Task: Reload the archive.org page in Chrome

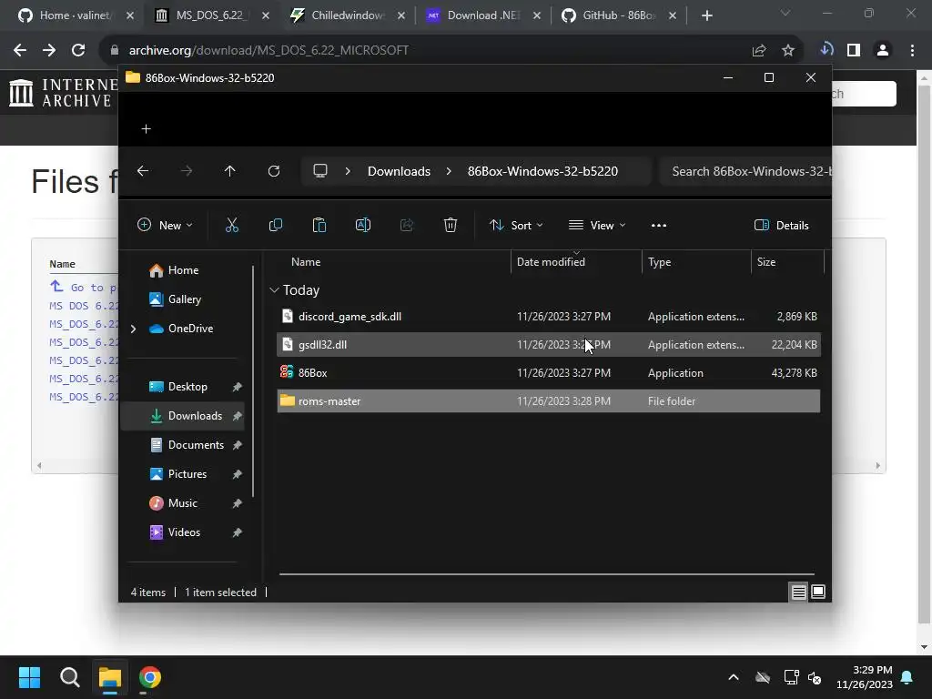Action: pyautogui.click(x=78, y=50)
